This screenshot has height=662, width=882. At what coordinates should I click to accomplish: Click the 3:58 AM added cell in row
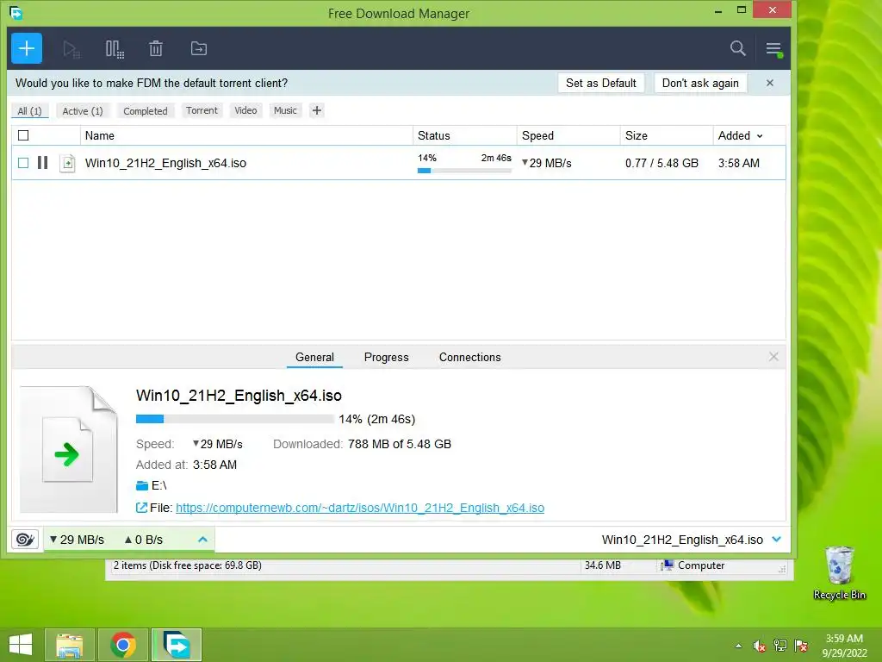pos(738,163)
